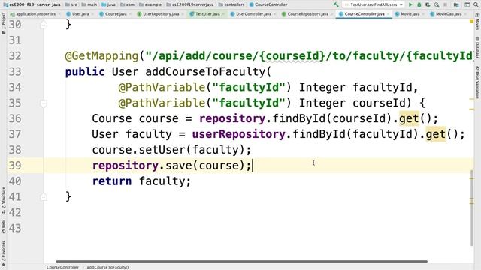Viewport: 481px width, 270px height.
Task: Open the Favorites tool window
Action: tap(3, 253)
